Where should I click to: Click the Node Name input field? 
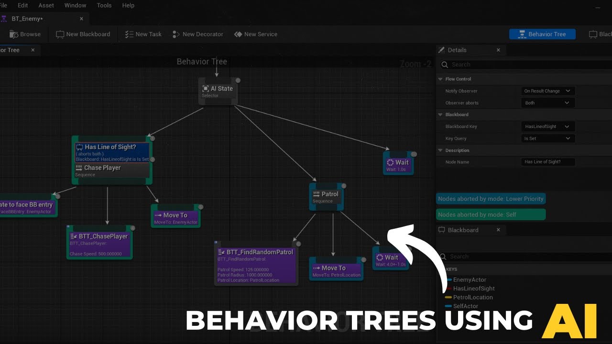point(548,162)
